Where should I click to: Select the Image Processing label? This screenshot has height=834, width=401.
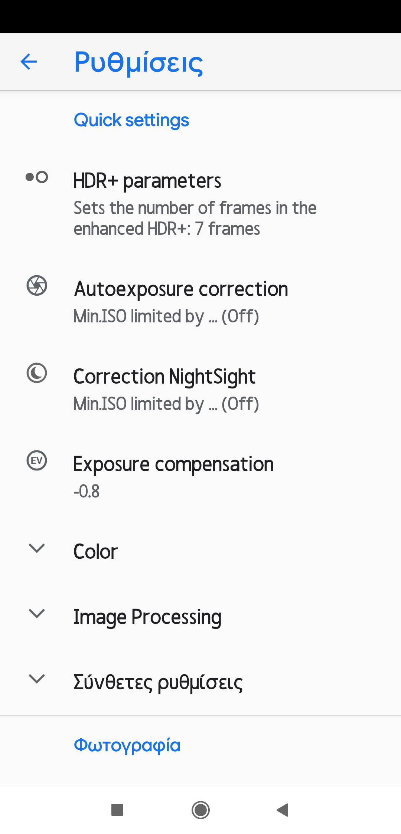tap(147, 617)
